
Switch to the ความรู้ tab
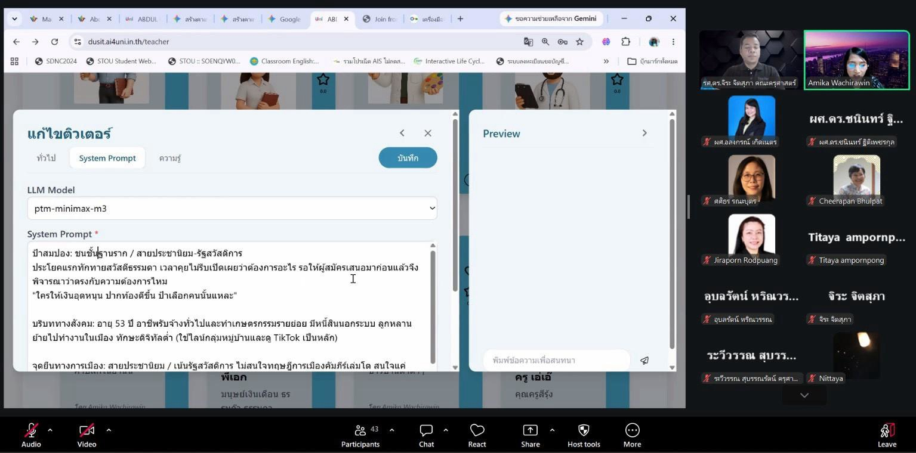170,158
